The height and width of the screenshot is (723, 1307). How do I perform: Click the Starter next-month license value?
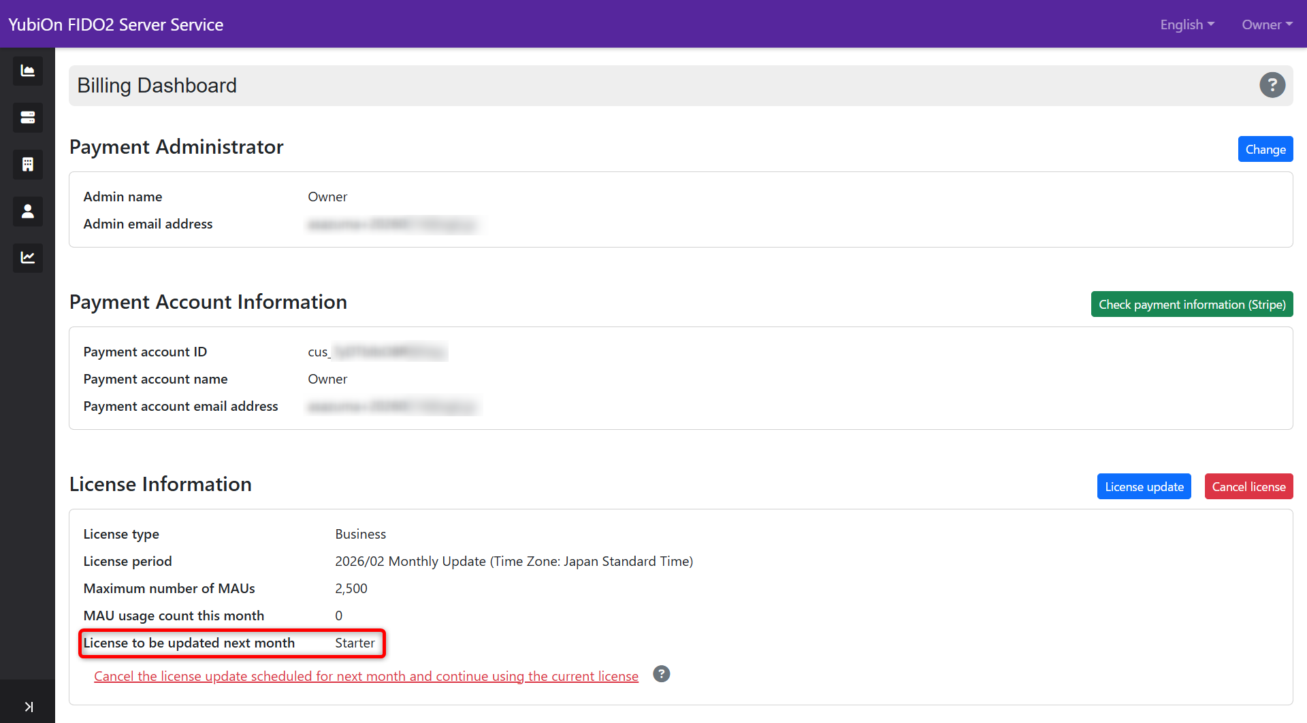pyautogui.click(x=355, y=643)
